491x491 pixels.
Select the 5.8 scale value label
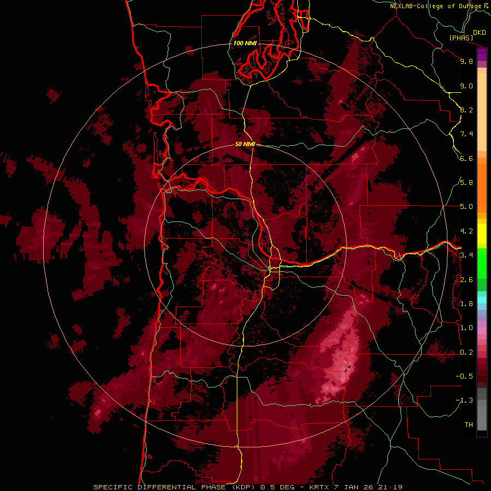[x=466, y=183]
